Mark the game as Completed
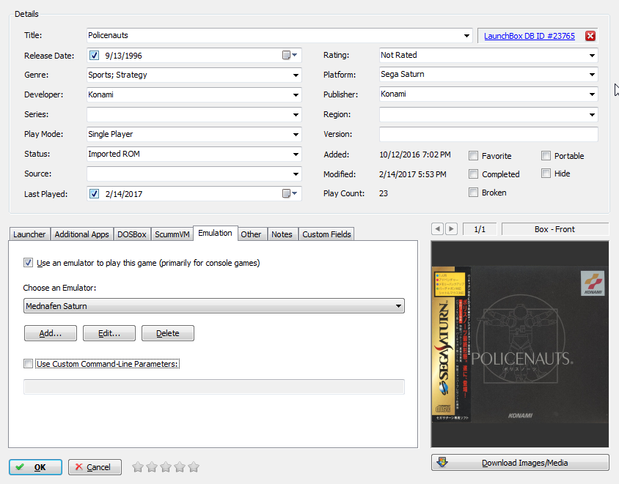Image resolution: width=619 pixels, height=484 pixels. pos(473,174)
